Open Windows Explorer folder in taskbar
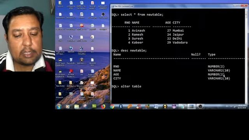 [77, 107]
